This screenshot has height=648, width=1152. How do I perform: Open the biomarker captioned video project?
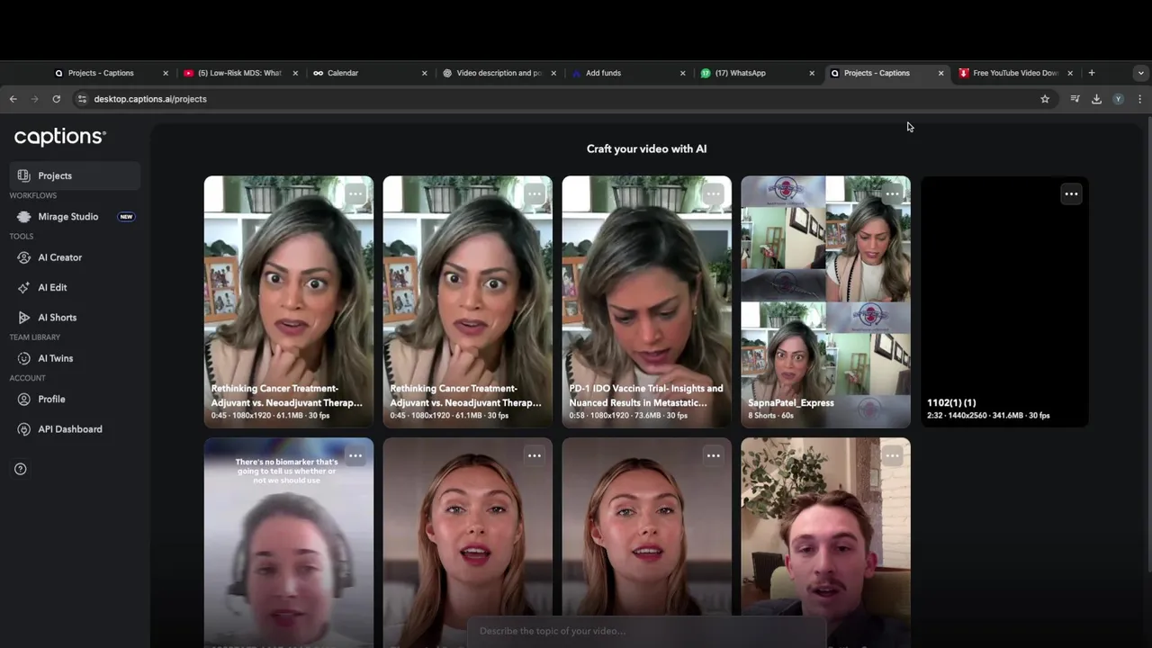[289, 543]
